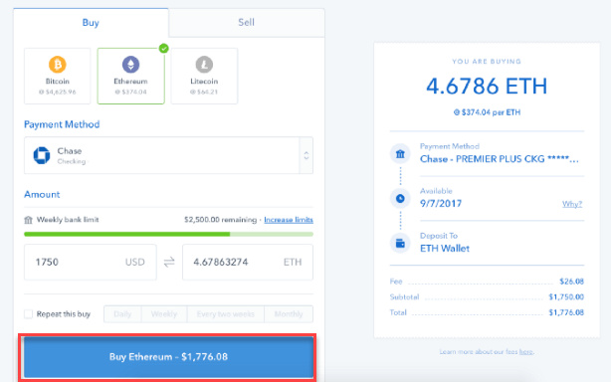Click the Amount section heading
The width and height of the screenshot is (611, 382).
tap(42, 194)
